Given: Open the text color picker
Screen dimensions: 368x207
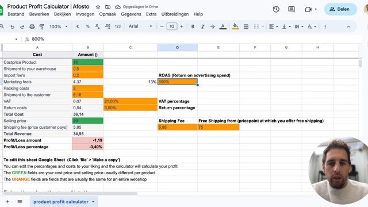Looking at the screenshot, I should [223, 27].
